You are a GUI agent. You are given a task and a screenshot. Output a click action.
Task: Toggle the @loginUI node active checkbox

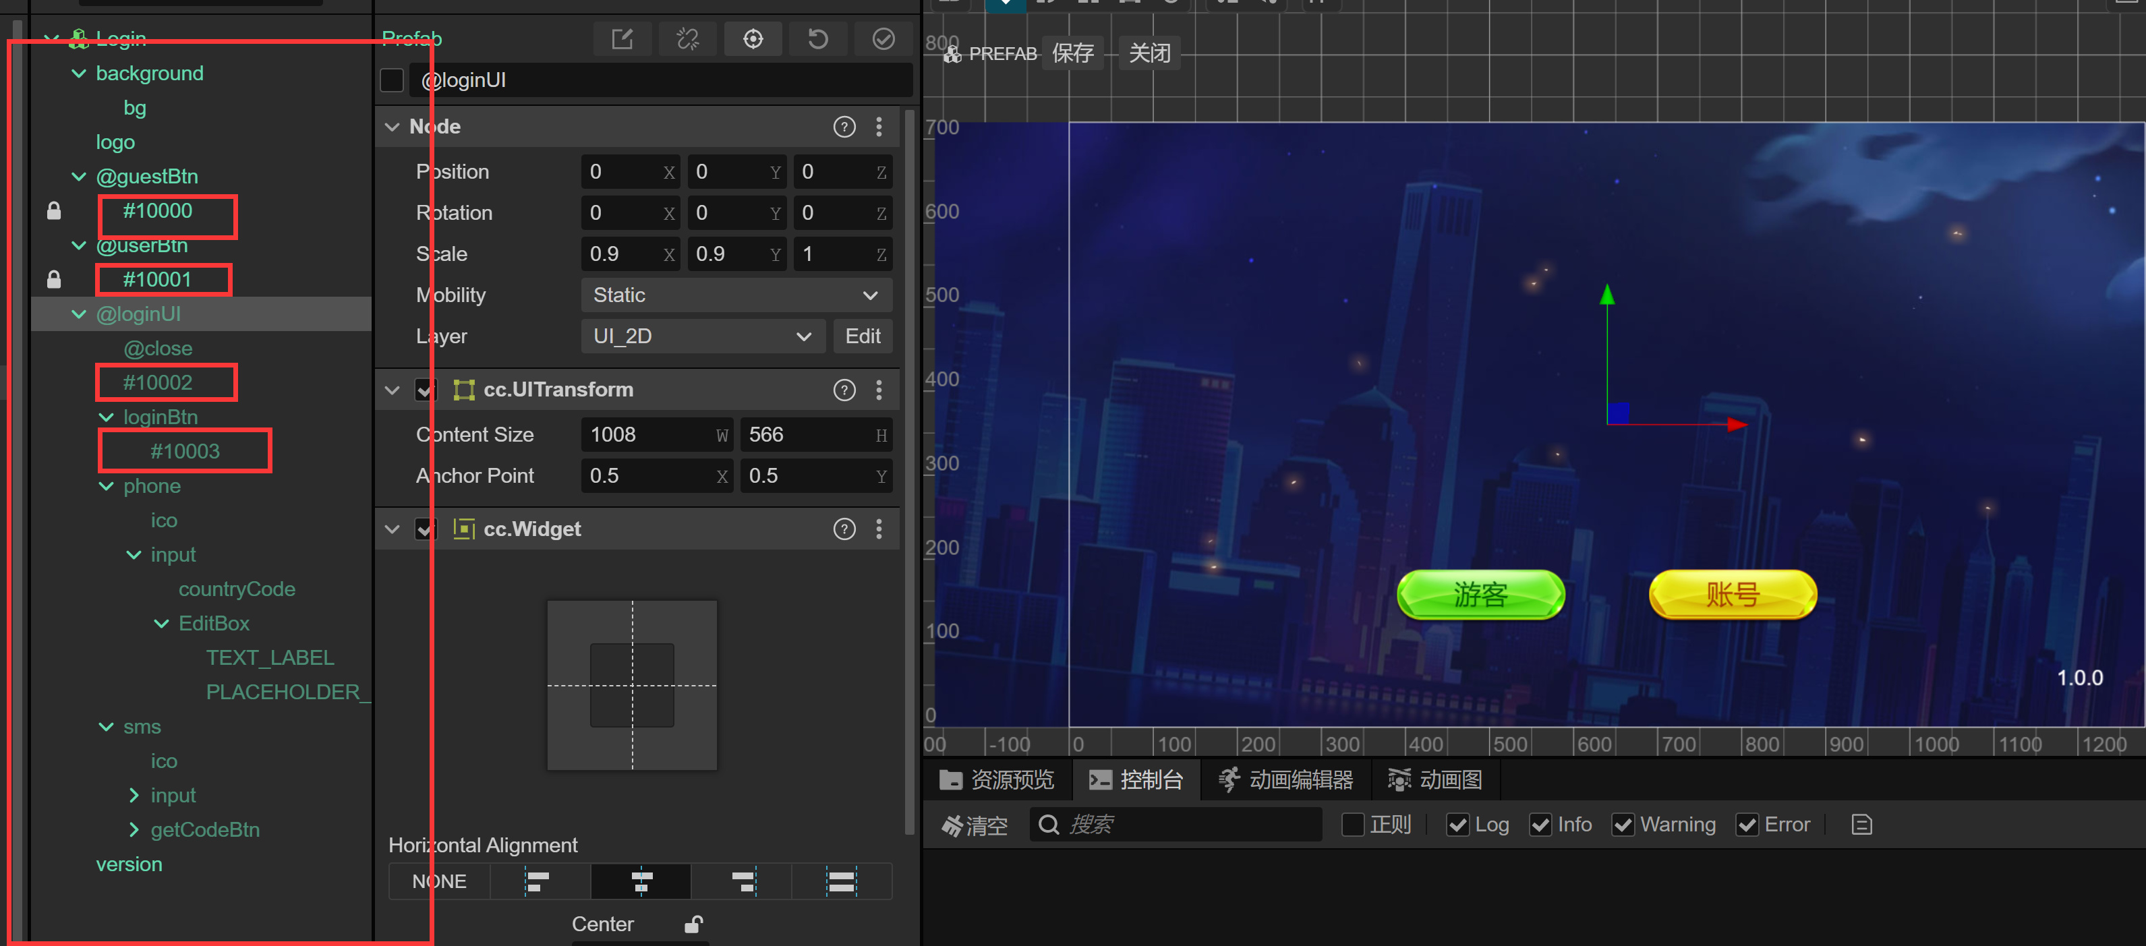(x=393, y=81)
